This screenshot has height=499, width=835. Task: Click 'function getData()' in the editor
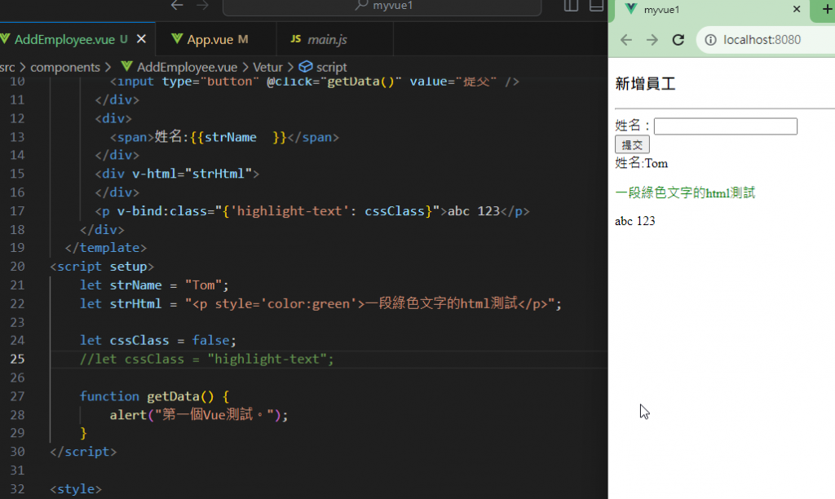point(154,396)
